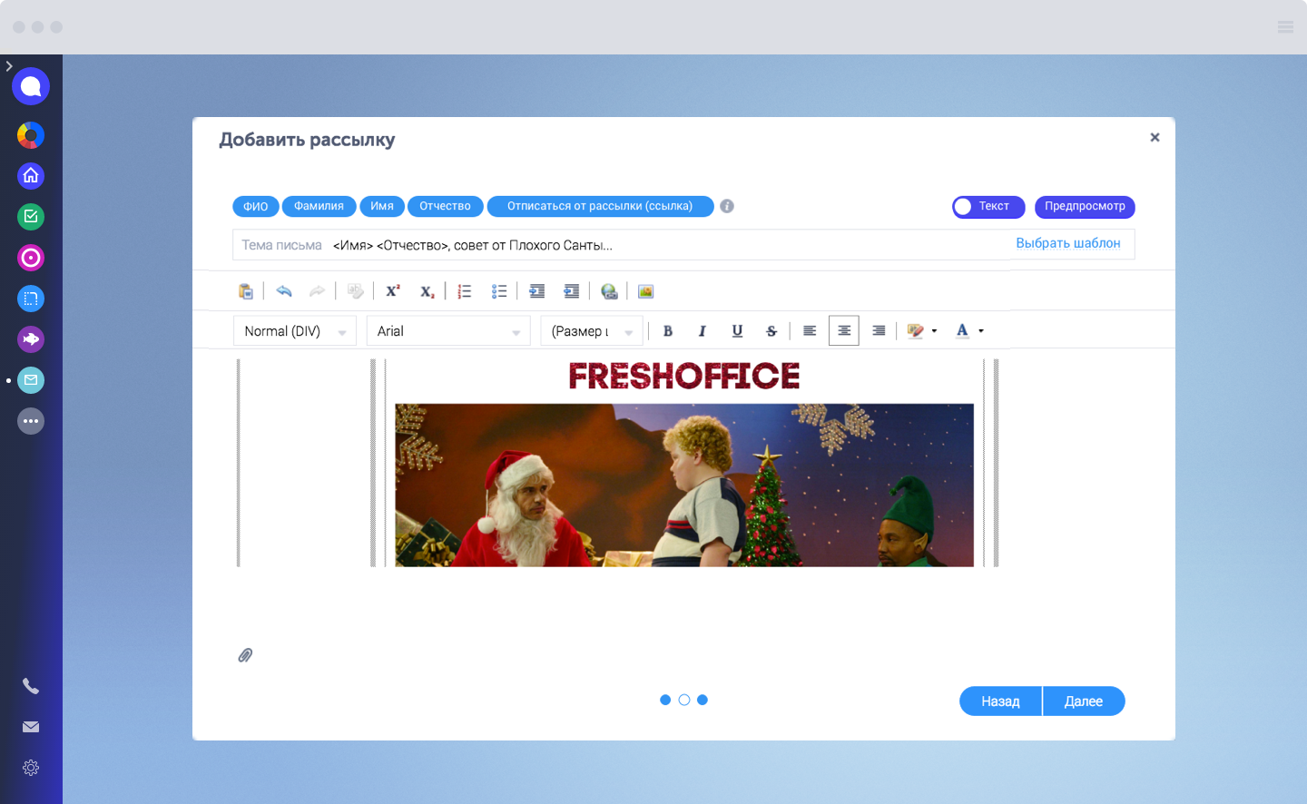
Task: Click the info icon beside placeholder tags
Action: pos(727,206)
